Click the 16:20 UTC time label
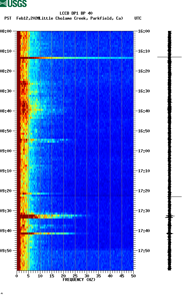The height and width of the screenshot is (297, 184). point(144,71)
